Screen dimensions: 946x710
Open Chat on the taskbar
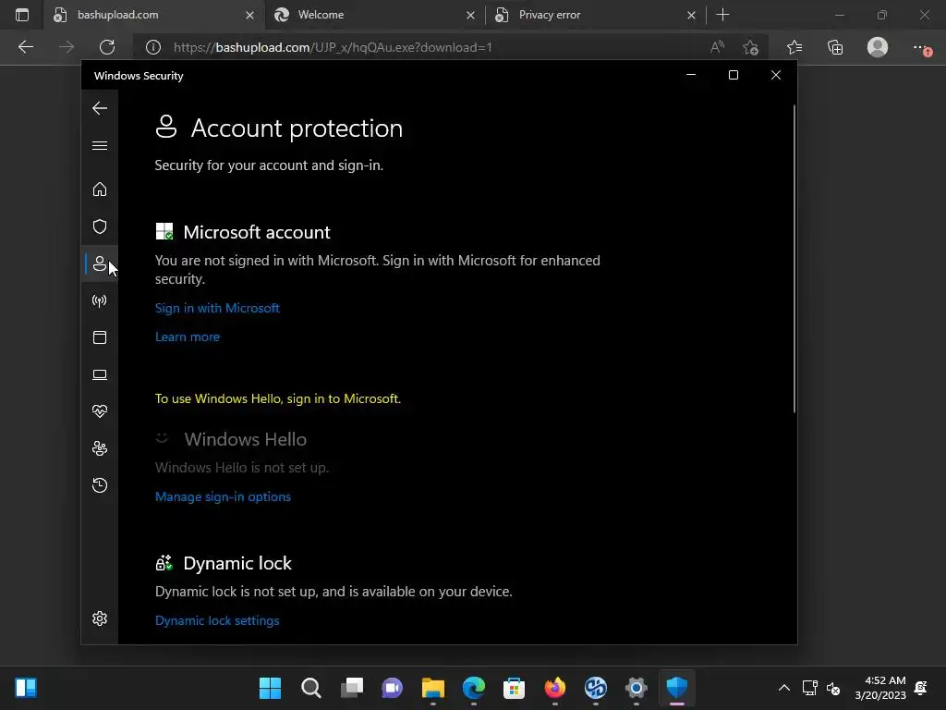click(x=392, y=688)
